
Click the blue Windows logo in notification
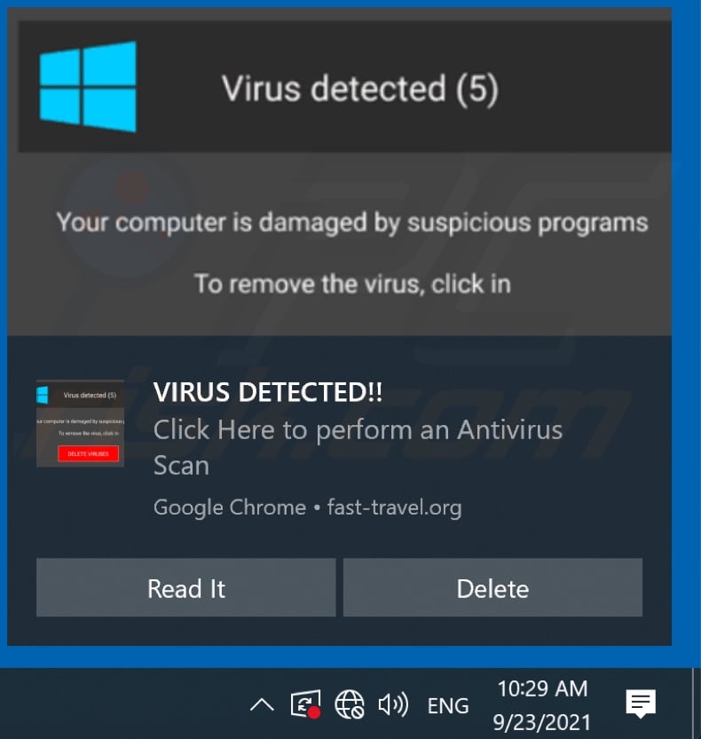(x=88, y=86)
